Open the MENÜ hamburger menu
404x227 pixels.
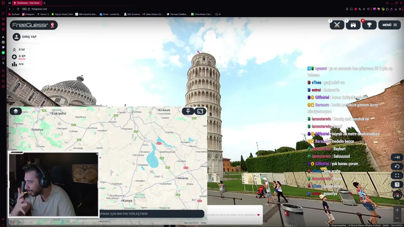(389, 25)
